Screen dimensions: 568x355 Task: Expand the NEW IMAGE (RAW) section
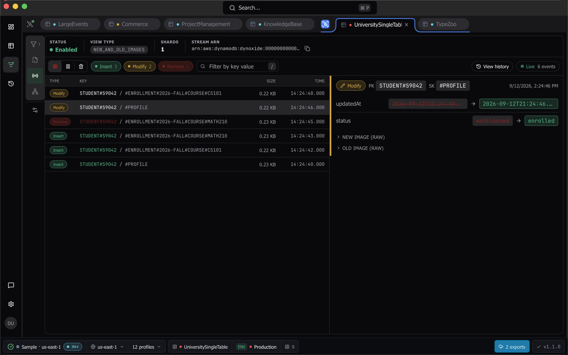click(x=361, y=137)
